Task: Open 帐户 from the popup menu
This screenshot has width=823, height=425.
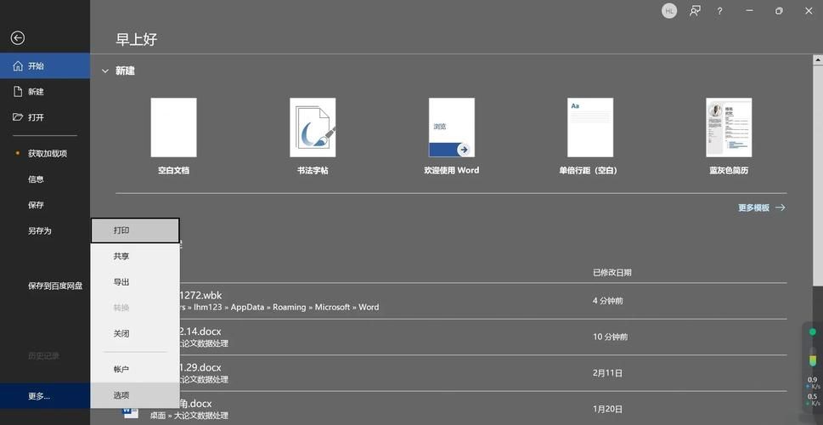Action: [135, 369]
